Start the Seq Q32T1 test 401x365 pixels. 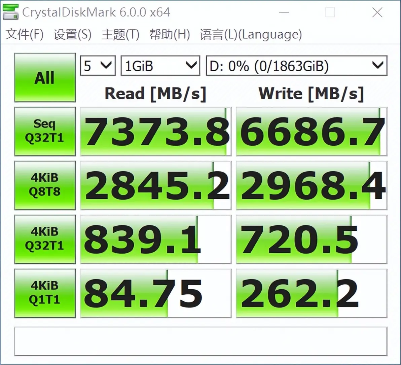coord(45,132)
